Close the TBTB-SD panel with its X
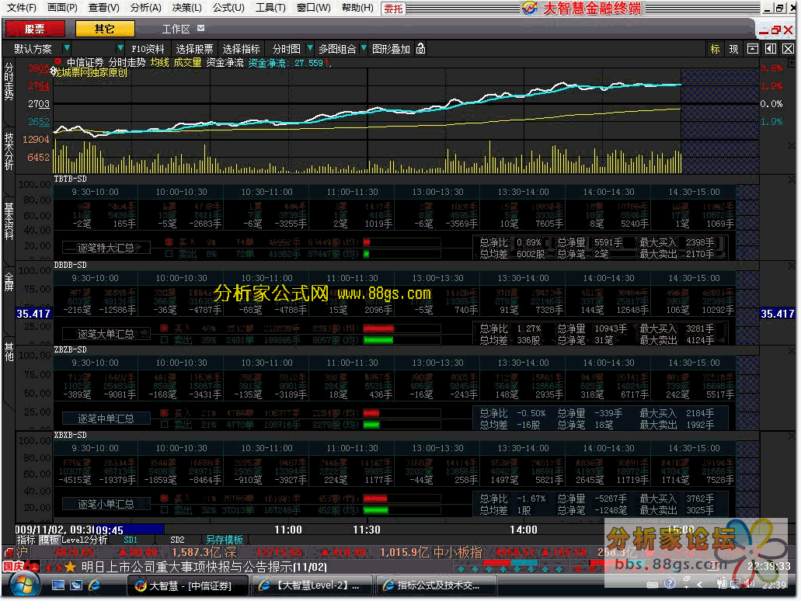 coord(792,179)
